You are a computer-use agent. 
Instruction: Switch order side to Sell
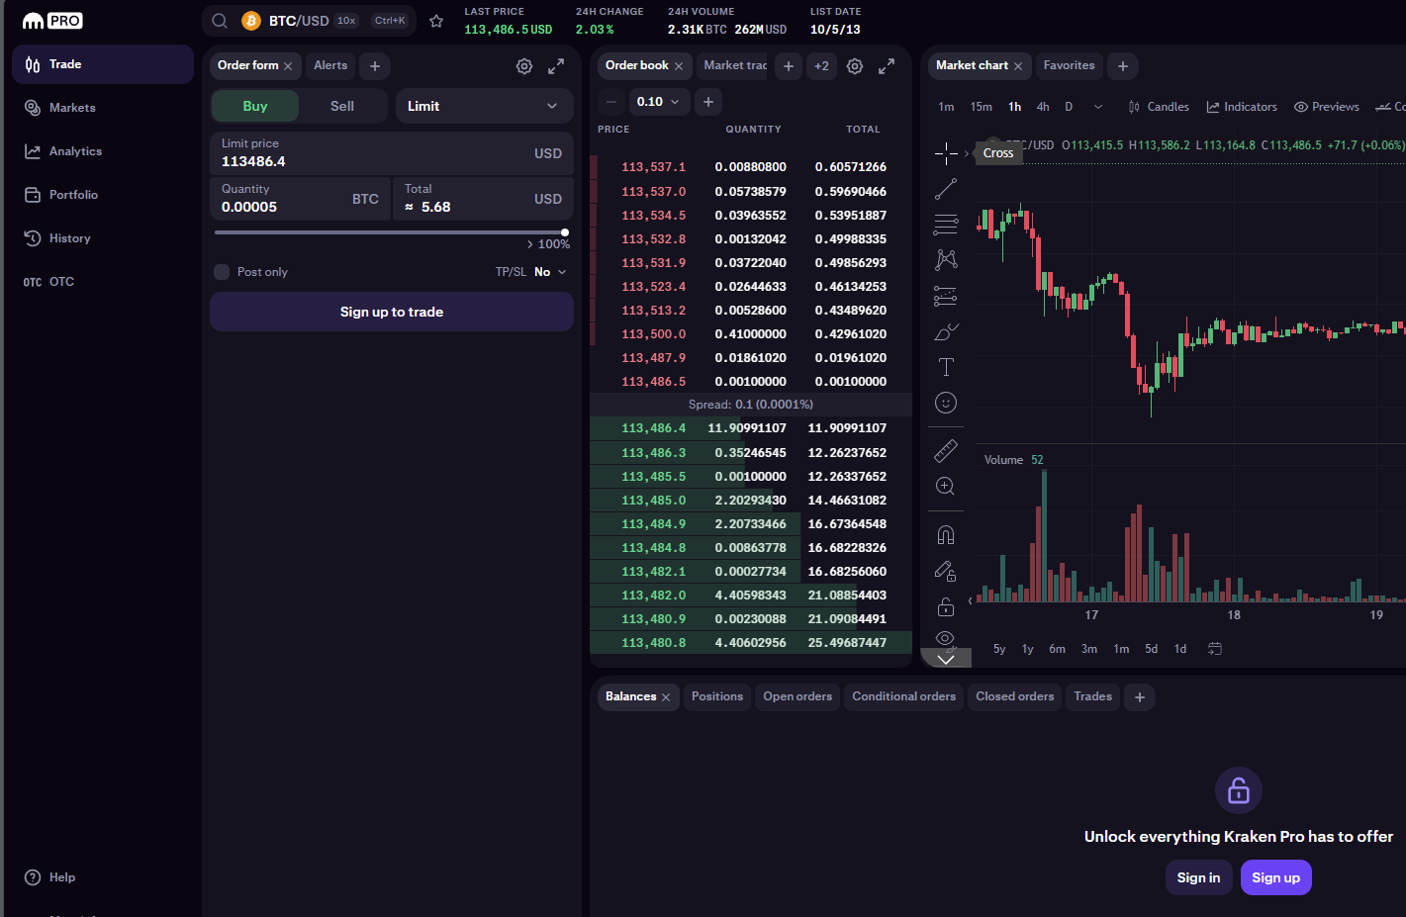pyautogui.click(x=342, y=106)
